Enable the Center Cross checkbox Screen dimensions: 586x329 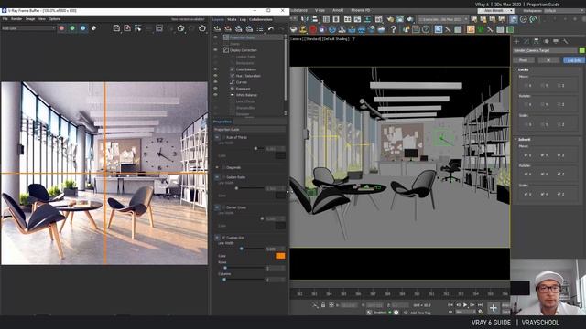click(223, 207)
